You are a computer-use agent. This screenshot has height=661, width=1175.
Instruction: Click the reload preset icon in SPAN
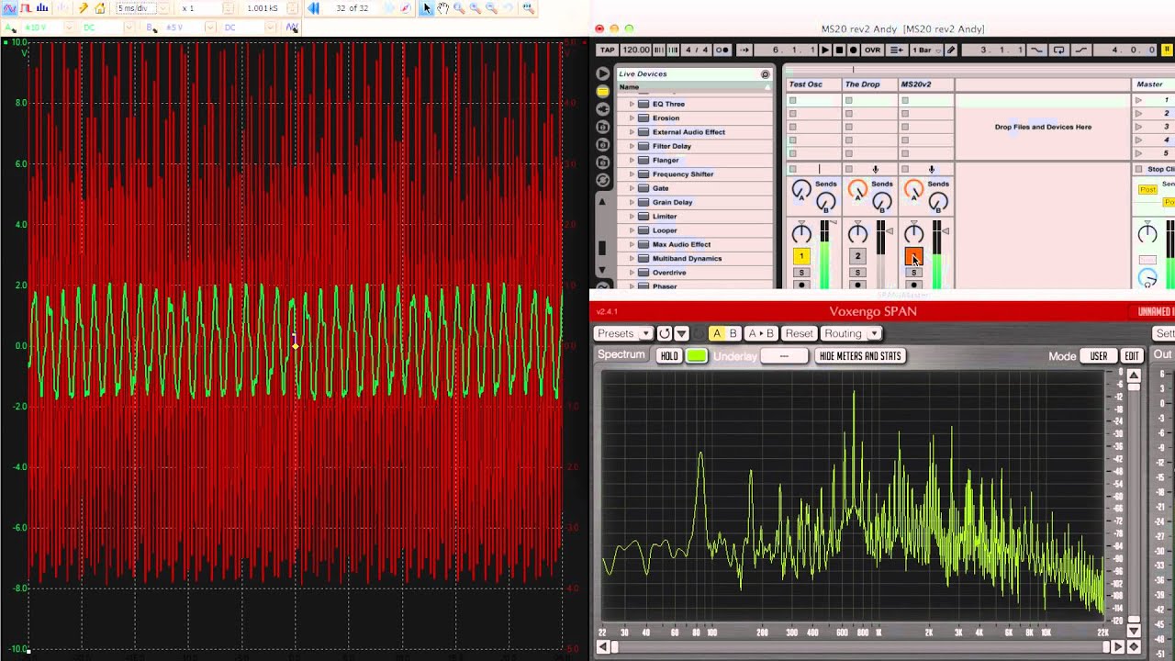click(665, 333)
